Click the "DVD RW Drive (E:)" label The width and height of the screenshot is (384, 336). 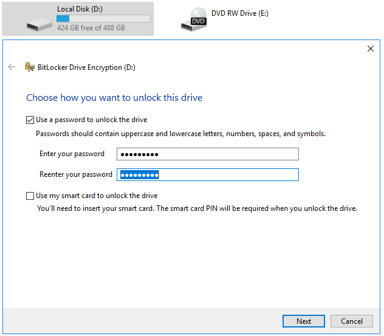tap(240, 13)
